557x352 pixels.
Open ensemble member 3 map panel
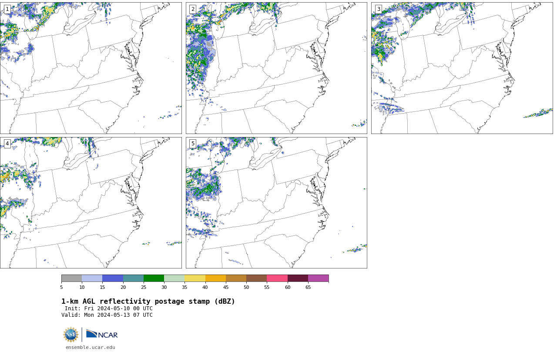(462, 68)
